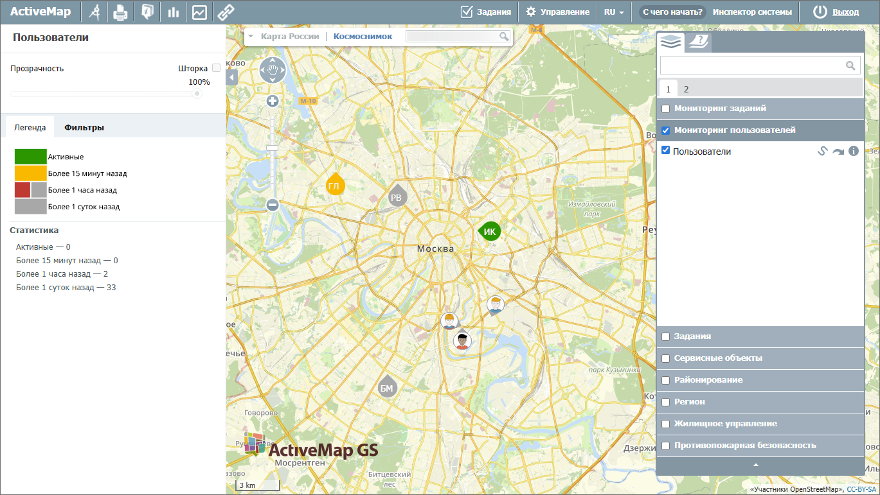Check the Мониторинг заданий layer group

click(666, 109)
